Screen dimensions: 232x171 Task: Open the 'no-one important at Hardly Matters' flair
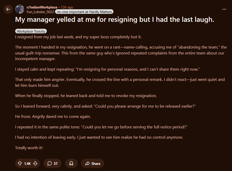[84, 12]
